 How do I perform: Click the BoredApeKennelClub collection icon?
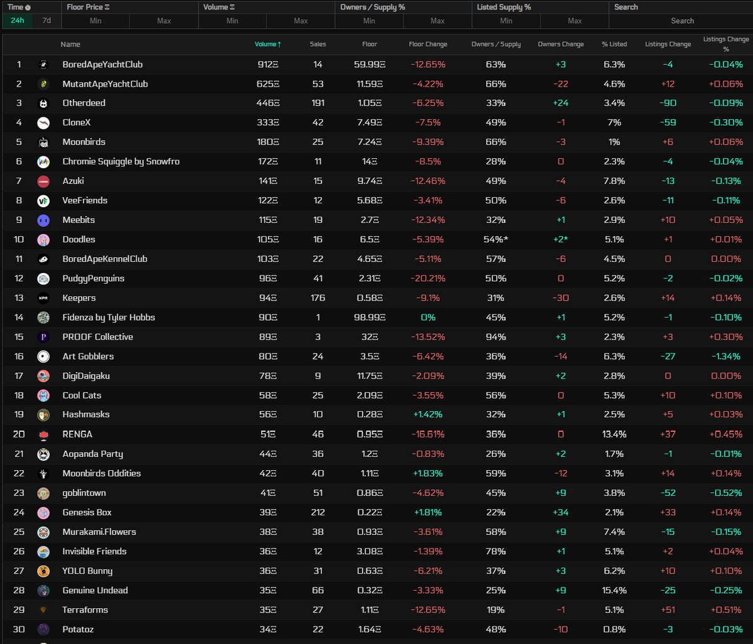click(x=43, y=259)
